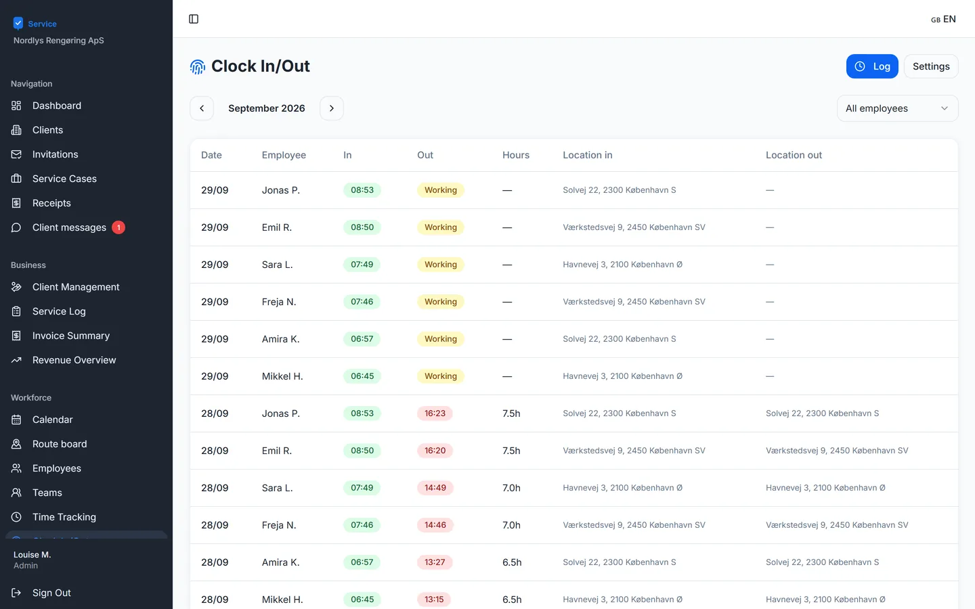The height and width of the screenshot is (609, 975).
Task: Click 6.5h hours for Amira K.
Action: 512,562
